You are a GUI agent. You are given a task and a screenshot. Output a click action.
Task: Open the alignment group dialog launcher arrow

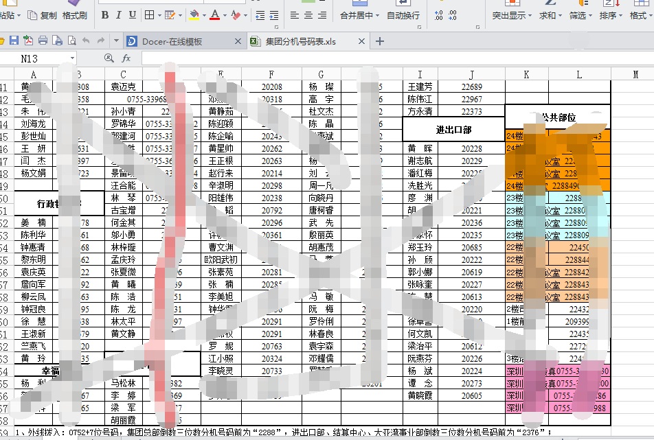(x=419, y=27)
